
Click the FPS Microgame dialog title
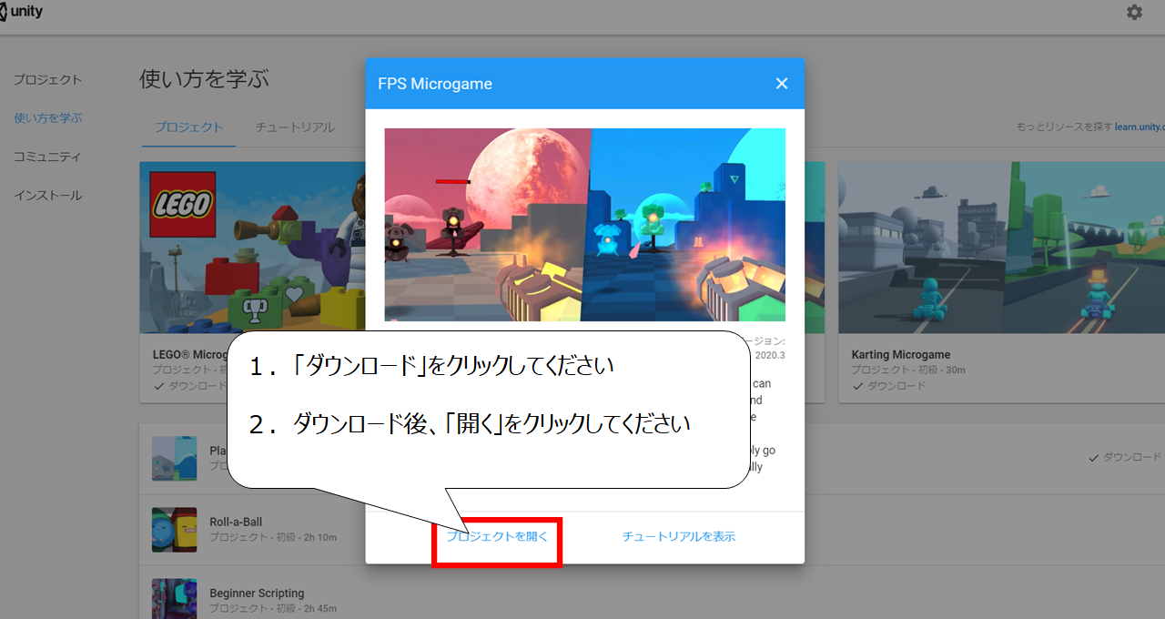(x=435, y=84)
